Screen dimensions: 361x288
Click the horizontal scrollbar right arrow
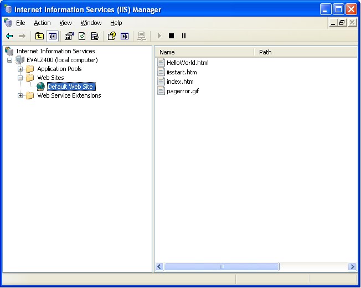pos(352,267)
